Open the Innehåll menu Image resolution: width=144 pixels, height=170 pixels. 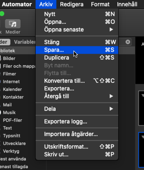point(127,4)
